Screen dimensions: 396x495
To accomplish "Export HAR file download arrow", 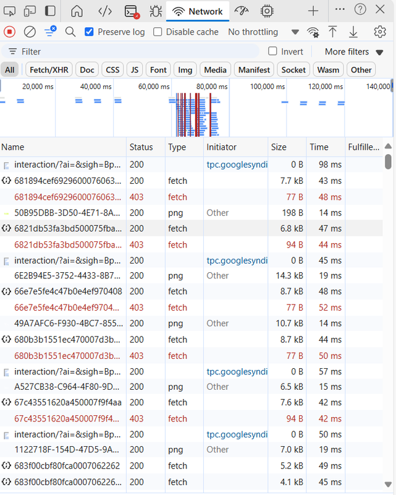I will pyautogui.click(x=353, y=32).
